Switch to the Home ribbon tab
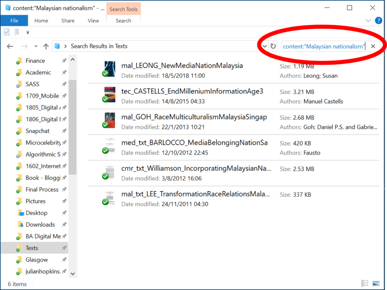 (41, 21)
